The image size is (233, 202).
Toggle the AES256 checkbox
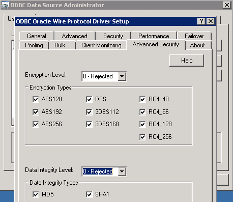click(x=36, y=124)
